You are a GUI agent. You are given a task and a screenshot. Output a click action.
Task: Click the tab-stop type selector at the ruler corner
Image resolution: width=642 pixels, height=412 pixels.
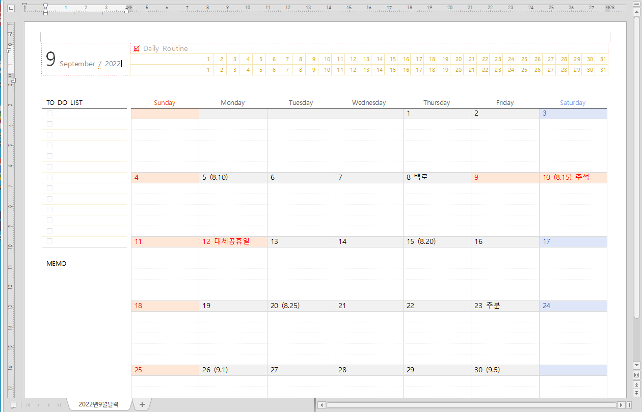pos(11,8)
